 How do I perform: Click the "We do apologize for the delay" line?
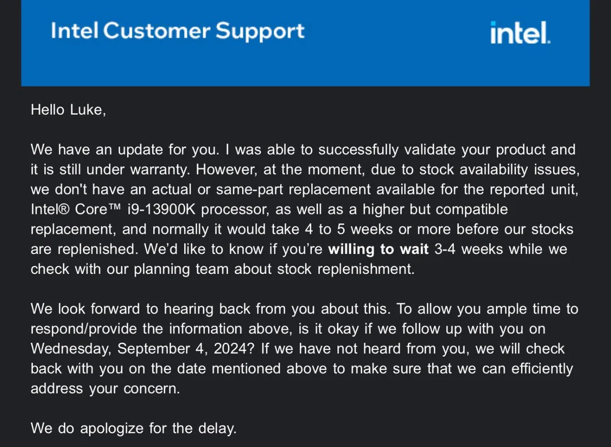134,428
